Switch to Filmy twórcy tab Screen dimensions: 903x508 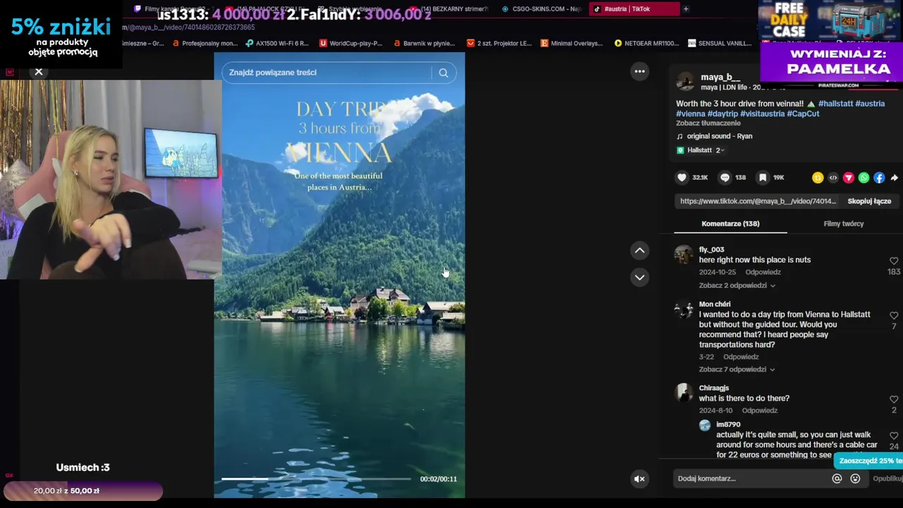pyautogui.click(x=843, y=224)
